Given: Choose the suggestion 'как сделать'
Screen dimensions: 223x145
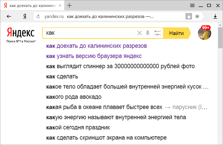Looking at the screenshot, I should [x=62, y=76].
